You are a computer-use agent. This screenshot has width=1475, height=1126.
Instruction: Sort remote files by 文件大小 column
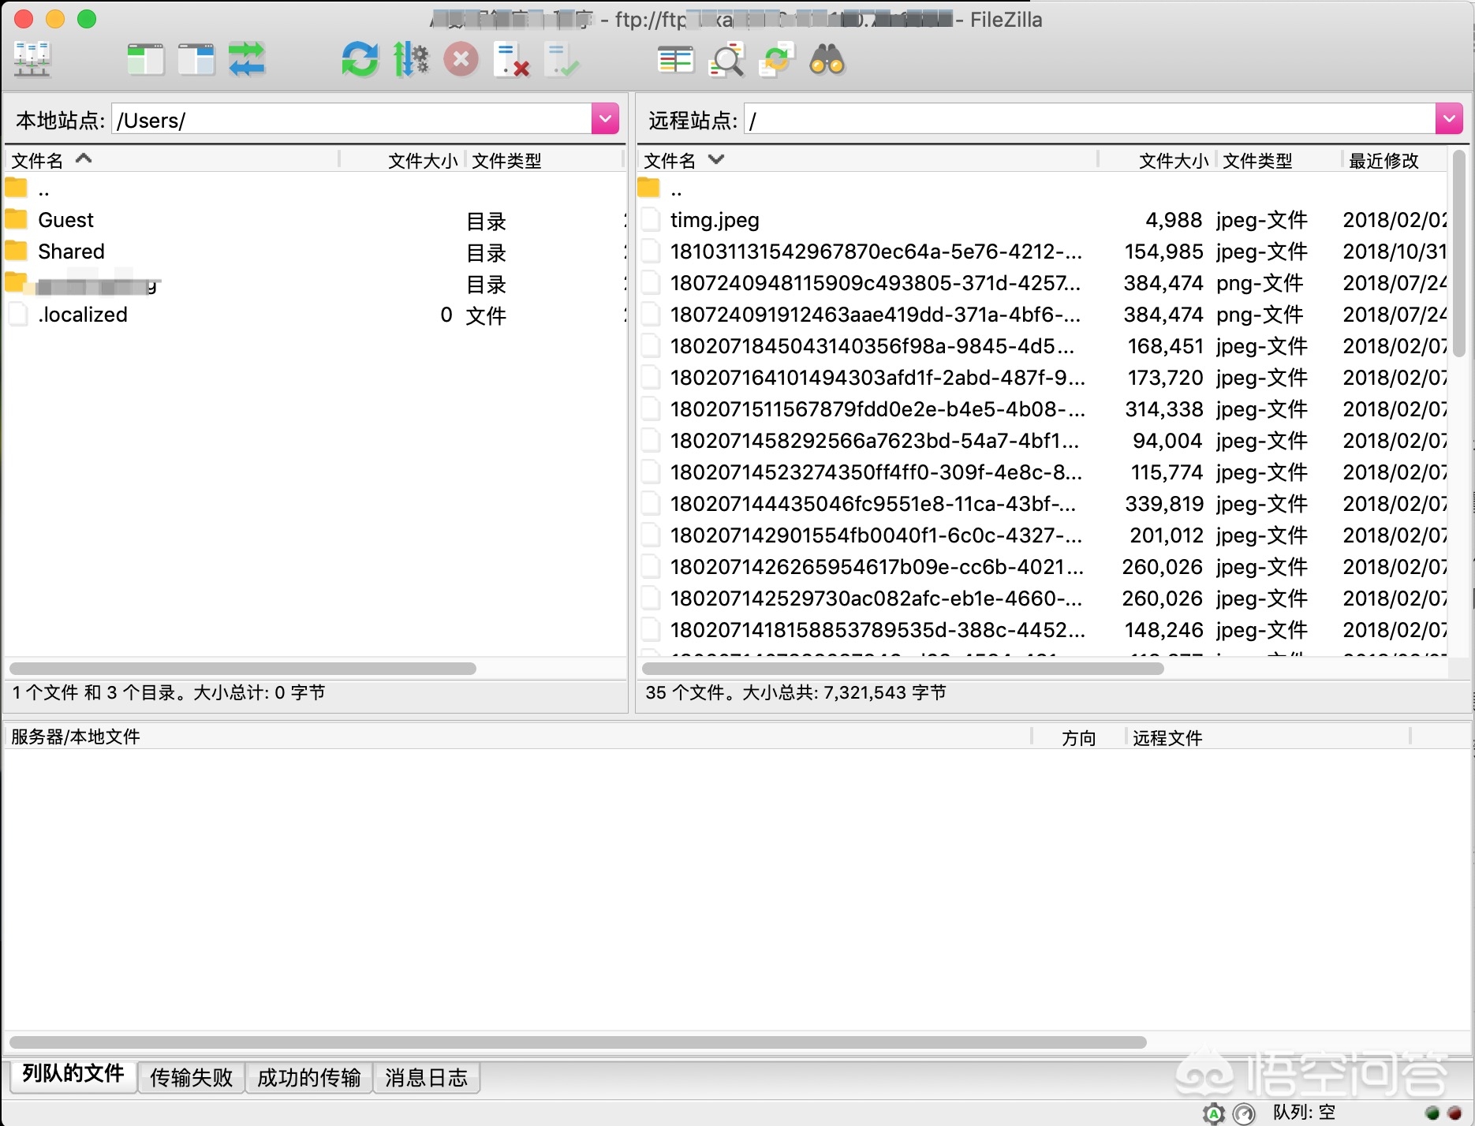click(x=1174, y=160)
